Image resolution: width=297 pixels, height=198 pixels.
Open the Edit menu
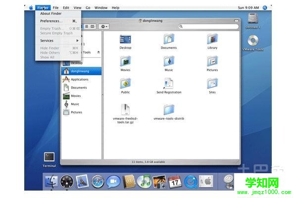(66, 7)
